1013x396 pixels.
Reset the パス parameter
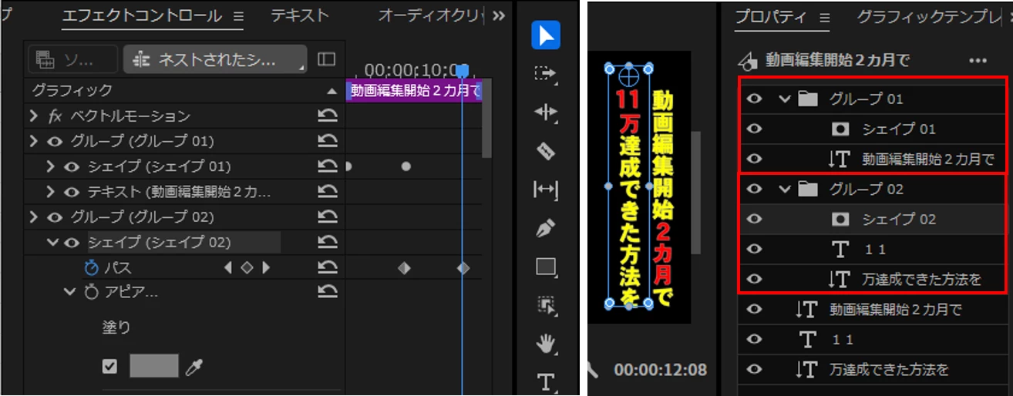(328, 268)
